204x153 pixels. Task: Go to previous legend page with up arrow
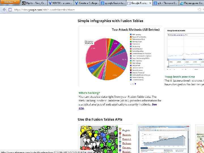131,84
